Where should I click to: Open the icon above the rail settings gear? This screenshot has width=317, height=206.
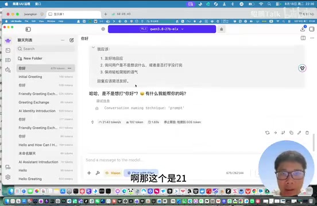tap(8, 167)
